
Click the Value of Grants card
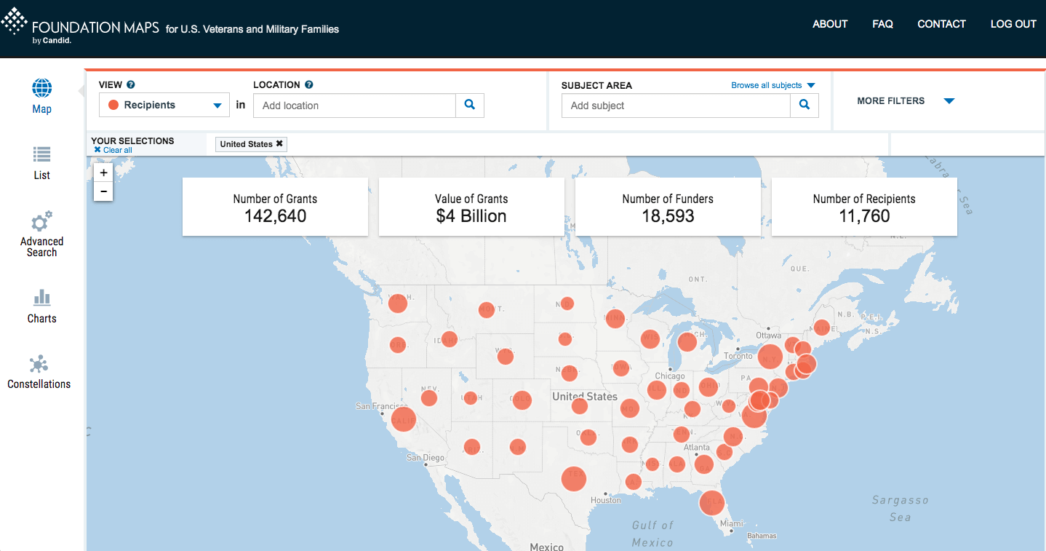471,207
